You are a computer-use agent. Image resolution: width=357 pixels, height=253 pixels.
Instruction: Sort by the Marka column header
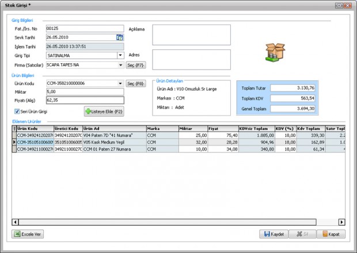(161, 129)
